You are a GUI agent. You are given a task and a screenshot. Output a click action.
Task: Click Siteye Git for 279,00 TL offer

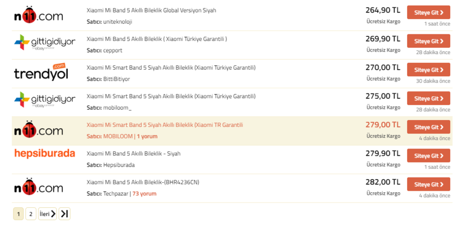pyautogui.click(x=428, y=127)
